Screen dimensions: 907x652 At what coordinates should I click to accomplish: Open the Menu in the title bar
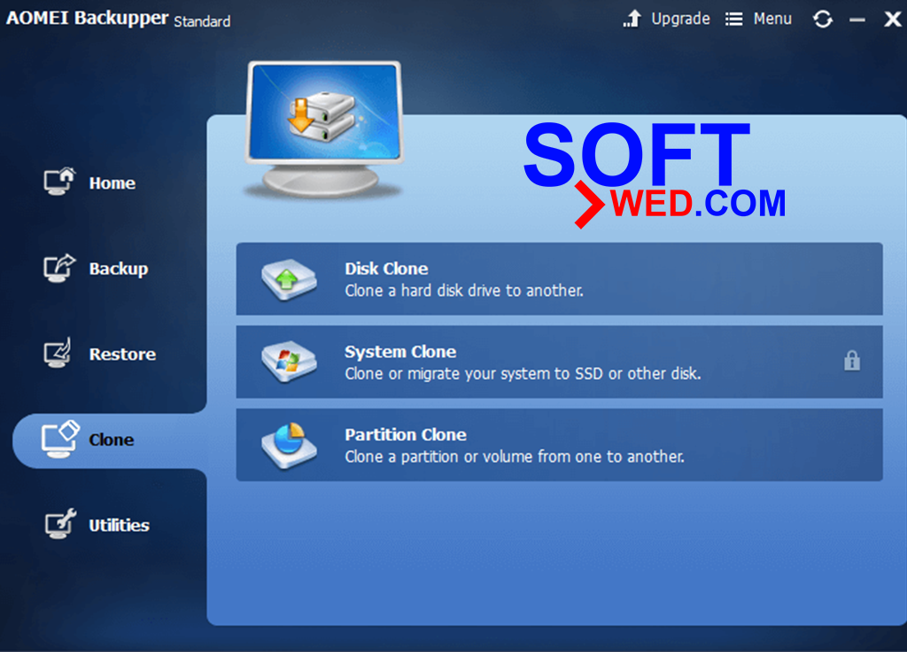pyautogui.click(x=758, y=18)
